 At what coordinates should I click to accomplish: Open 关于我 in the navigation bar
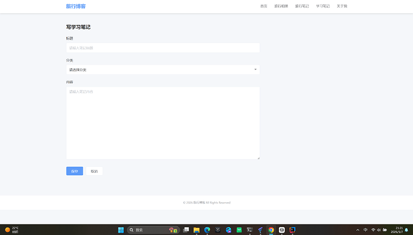coord(342,6)
